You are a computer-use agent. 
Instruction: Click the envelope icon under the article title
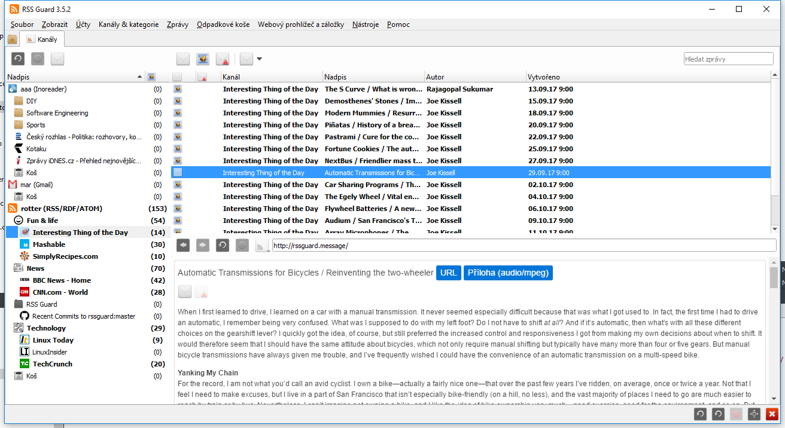click(x=185, y=292)
